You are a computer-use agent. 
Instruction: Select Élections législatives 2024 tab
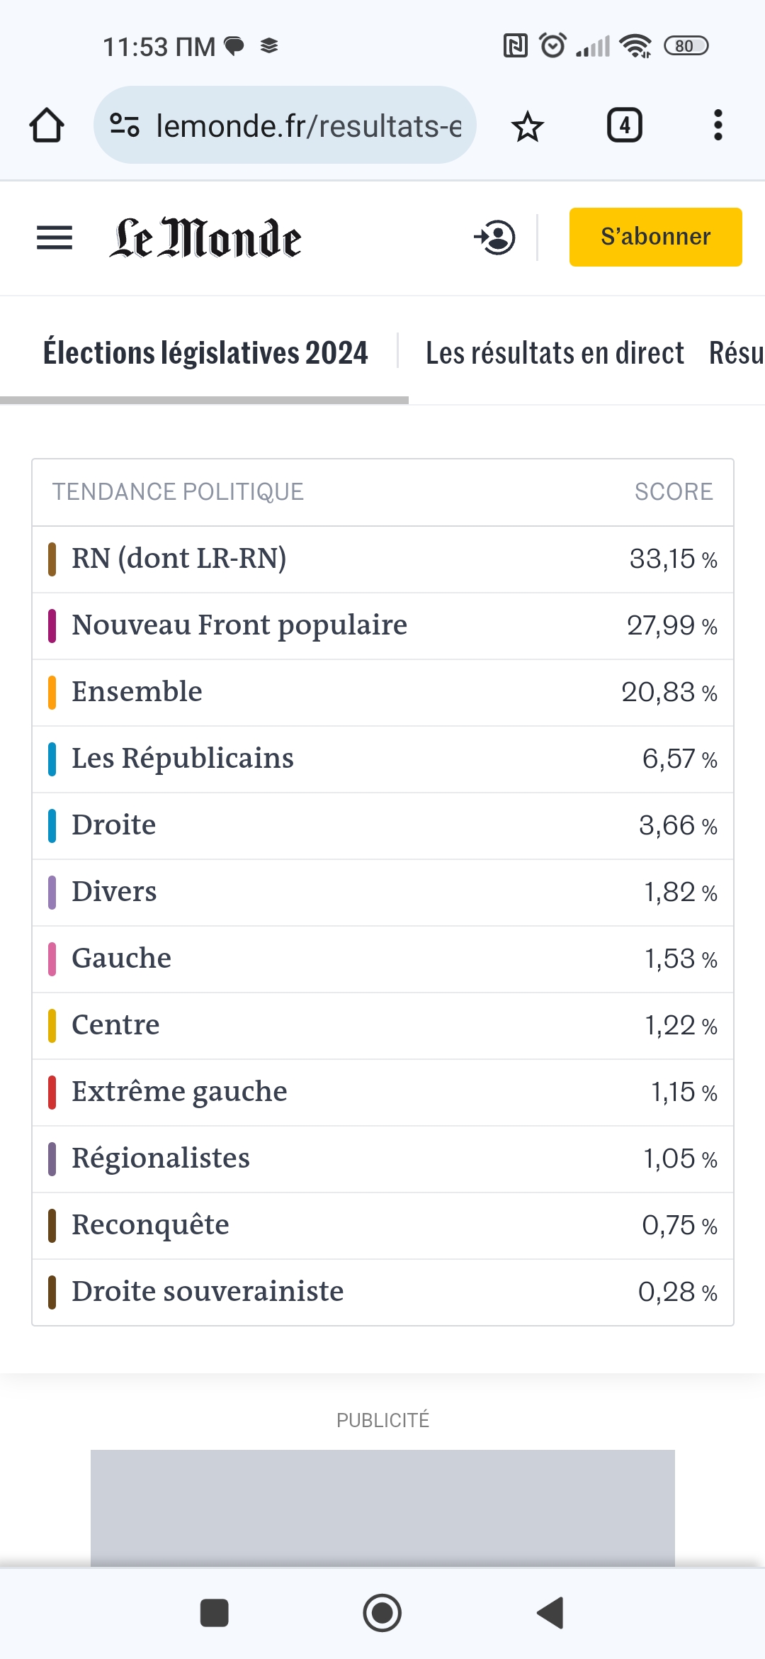coord(205,352)
